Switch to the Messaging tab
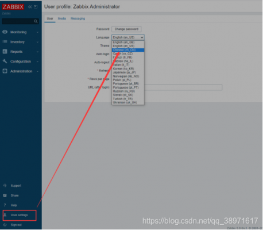The width and height of the screenshot is (263, 230). pyautogui.click(x=78, y=18)
